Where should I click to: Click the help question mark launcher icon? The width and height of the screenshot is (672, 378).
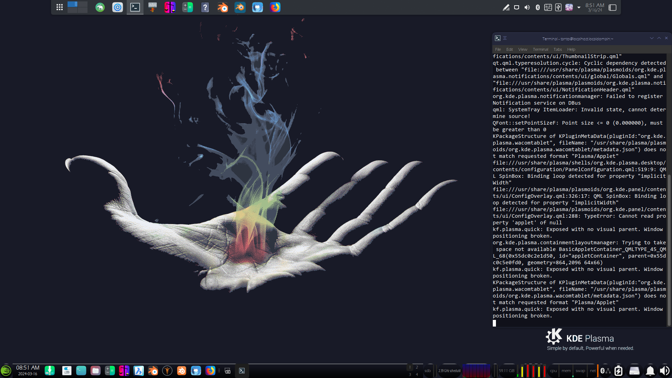tap(205, 7)
